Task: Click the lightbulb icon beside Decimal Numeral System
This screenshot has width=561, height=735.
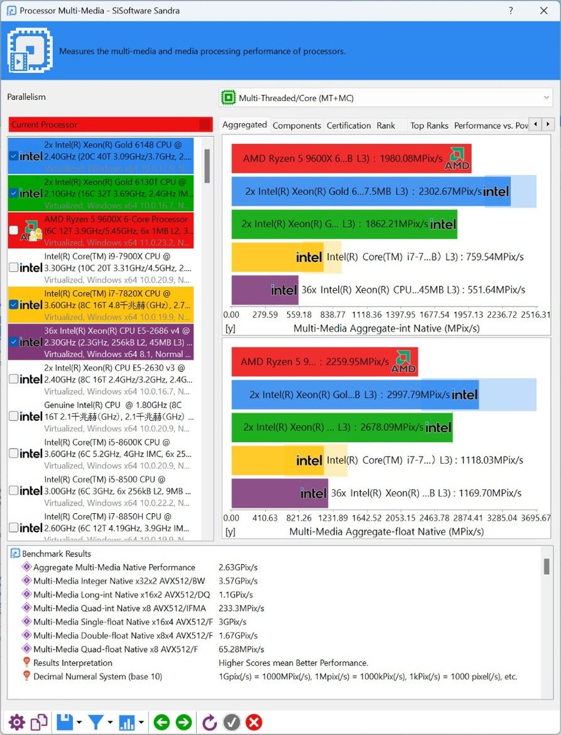Action: coord(27,676)
